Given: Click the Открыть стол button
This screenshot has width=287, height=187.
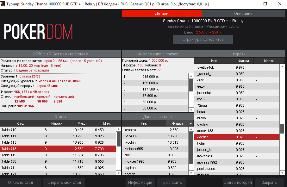Looking at the screenshot, I should click(x=21, y=183).
